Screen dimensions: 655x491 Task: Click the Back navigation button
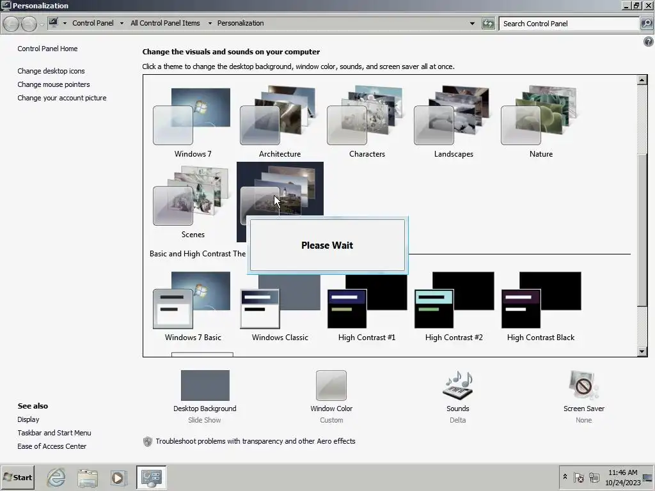coord(12,24)
